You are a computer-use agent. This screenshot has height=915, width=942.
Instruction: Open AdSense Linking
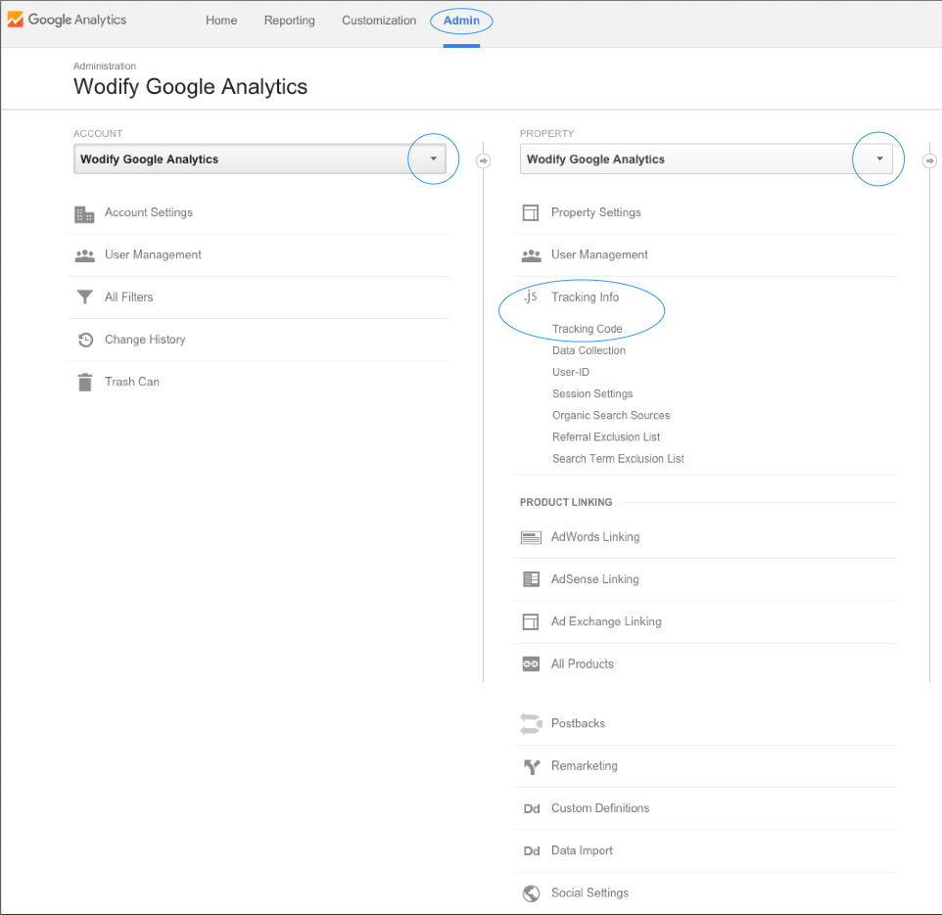(594, 579)
